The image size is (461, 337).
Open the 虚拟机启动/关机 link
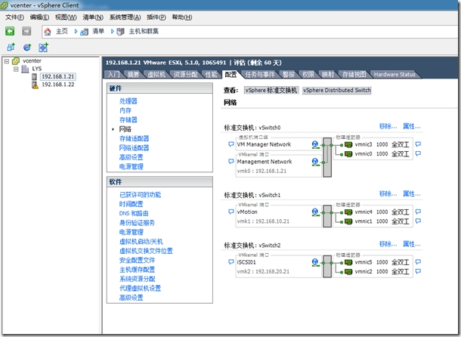(141, 242)
